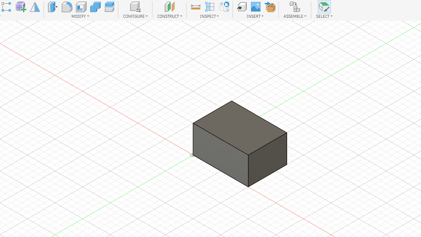Activate the Measure tool icon
Image resolution: width=421 pixels, height=237 pixels.
195,7
